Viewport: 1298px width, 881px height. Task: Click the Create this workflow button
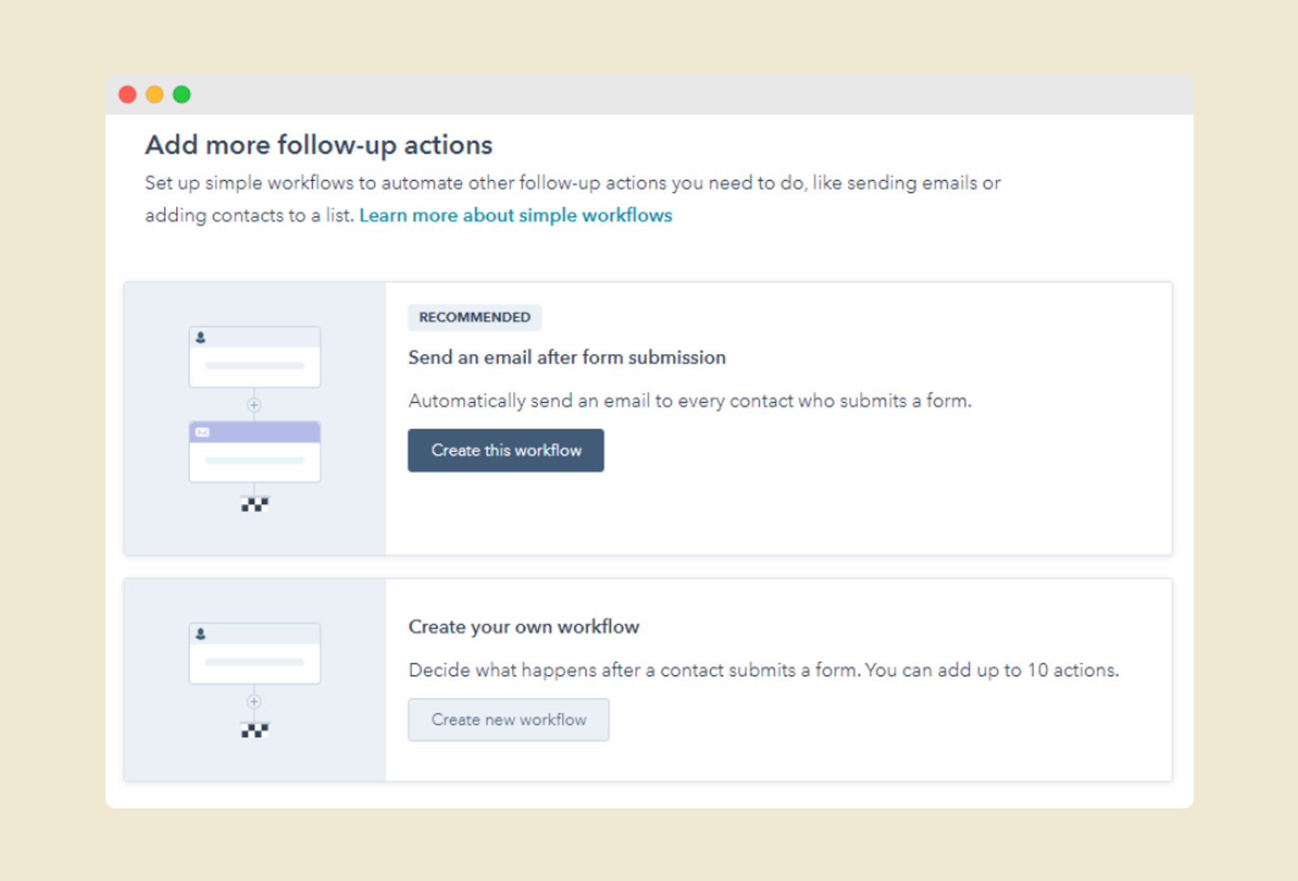(x=505, y=451)
